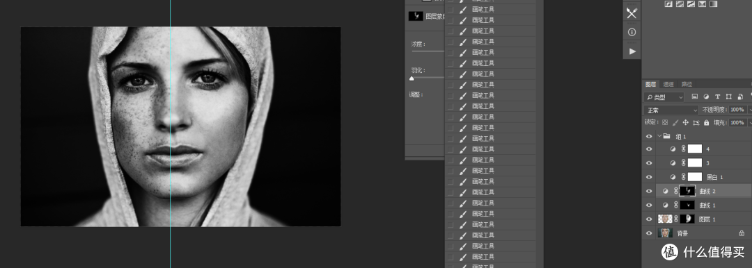The width and height of the screenshot is (752, 268).
Task: Select the 曲线 2 layer mask thumbnail
Action: pos(687,191)
